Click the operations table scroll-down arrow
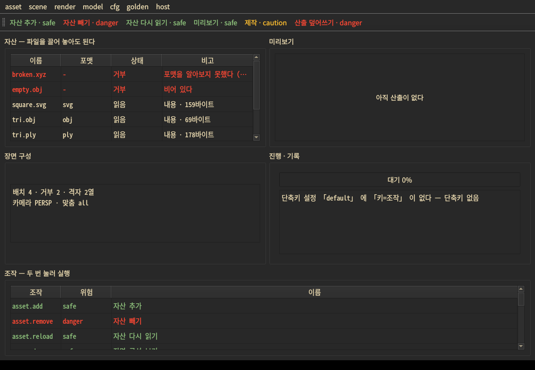535x370 pixels. (x=521, y=346)
